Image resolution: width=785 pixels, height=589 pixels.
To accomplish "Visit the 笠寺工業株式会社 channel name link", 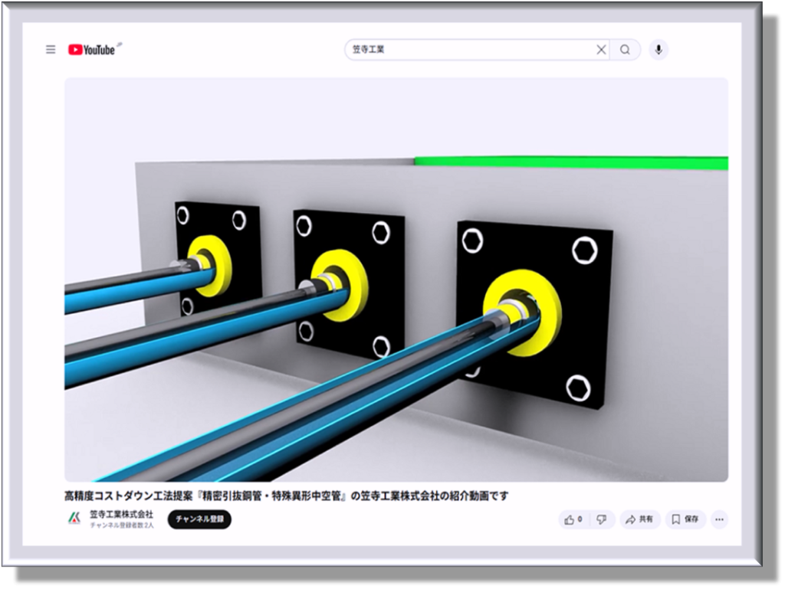I will point(121,514).
